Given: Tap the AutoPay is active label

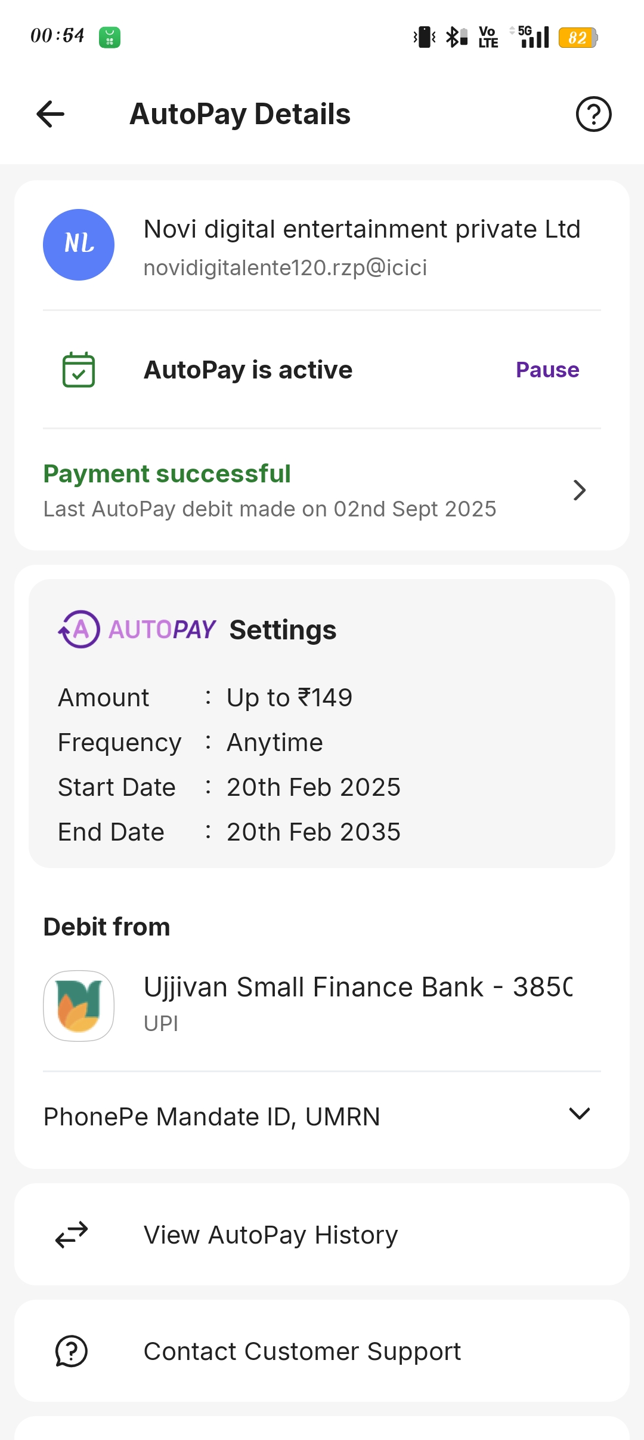Looking at the screenshot, I should 248,370.
